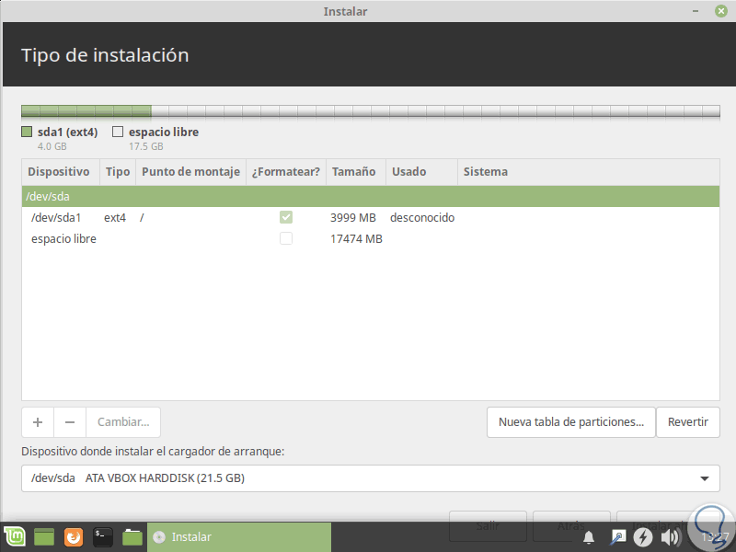Open the terminal from the taskbar

coord(103,536)
